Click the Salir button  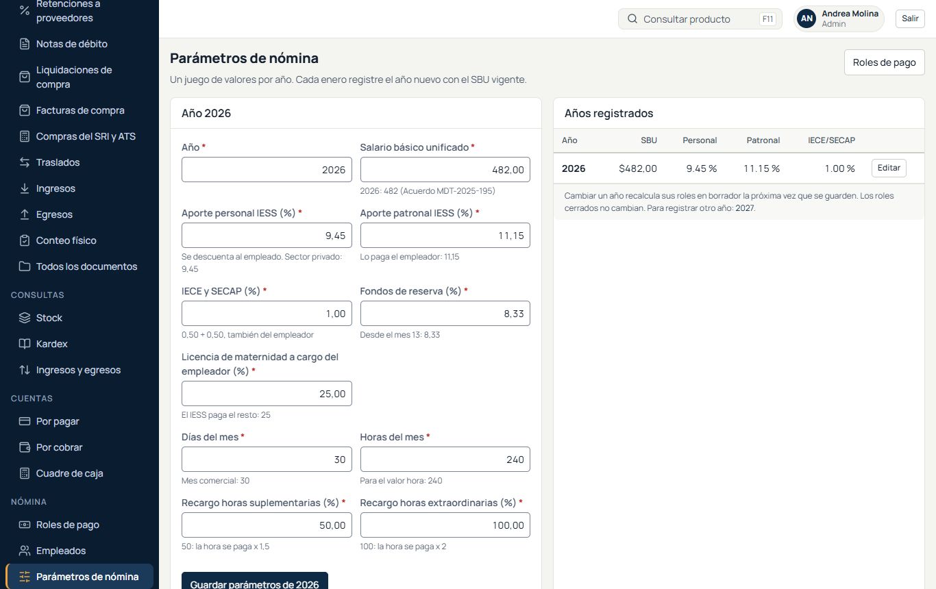click(x=910, y=18)
